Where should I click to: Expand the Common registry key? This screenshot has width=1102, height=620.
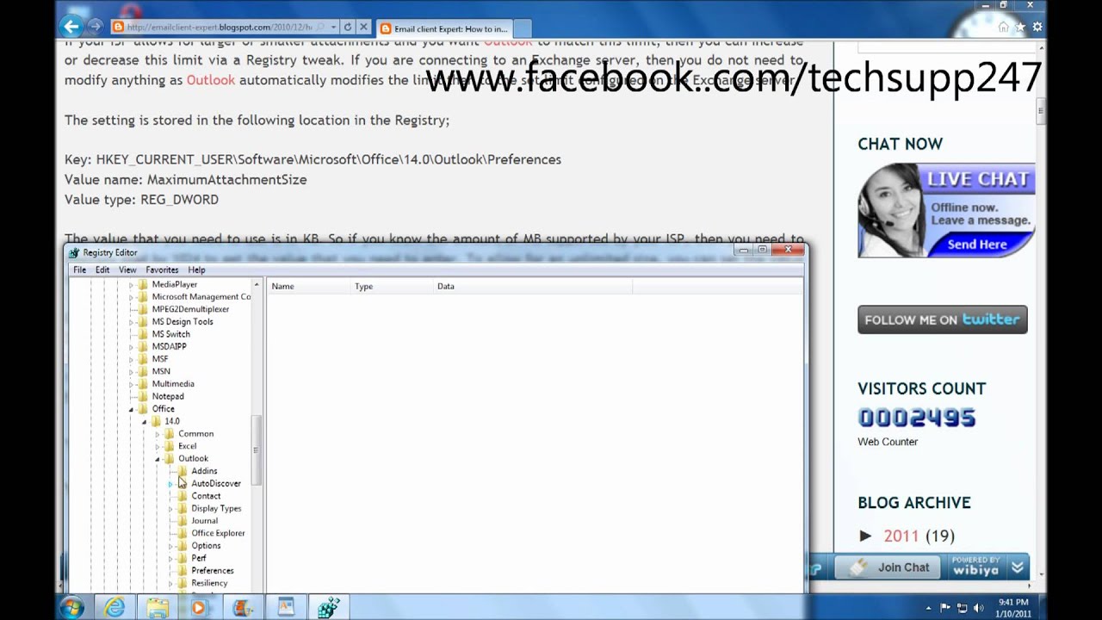[x=158, y=434]
